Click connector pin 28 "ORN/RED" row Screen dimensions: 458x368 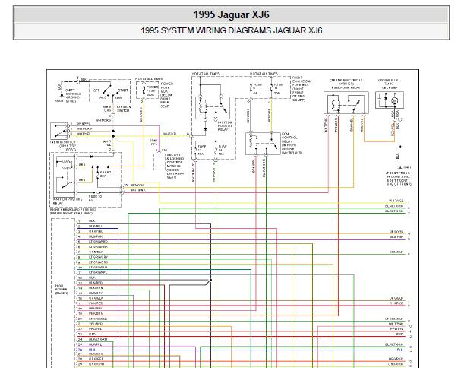(x=92, y=359)
